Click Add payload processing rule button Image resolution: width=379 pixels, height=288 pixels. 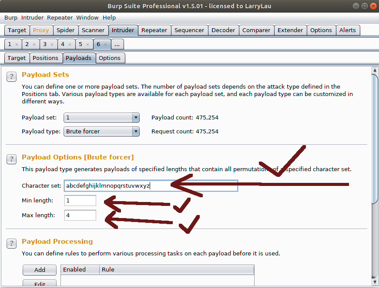[x=40, y=270]
